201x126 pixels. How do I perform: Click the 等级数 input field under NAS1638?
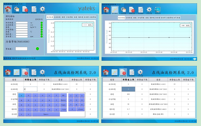(x=22, y=48)
